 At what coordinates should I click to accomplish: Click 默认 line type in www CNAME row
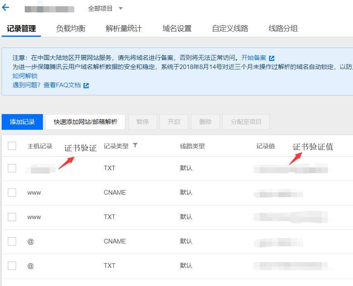(x=186, y=193)
